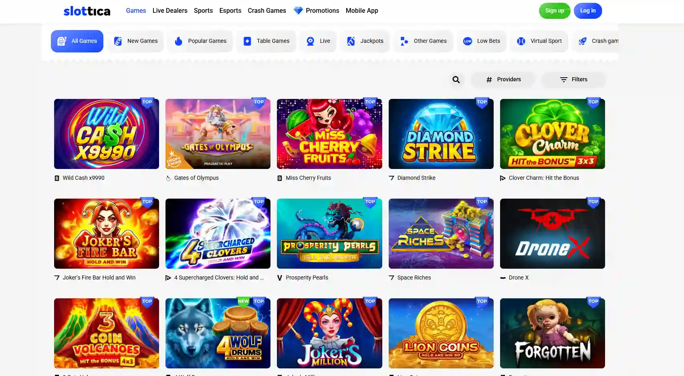
Task: Click the diamond icon beside Promotions
Action: pos(298,11)
